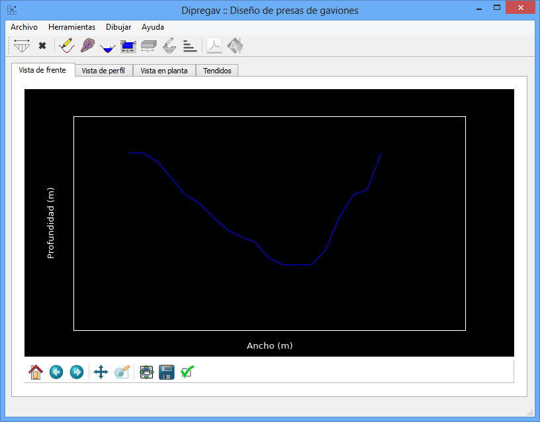Open the configure subplots tool
Image resolution: width=540 pixels, height=422 pixels.
click(146, 372)
